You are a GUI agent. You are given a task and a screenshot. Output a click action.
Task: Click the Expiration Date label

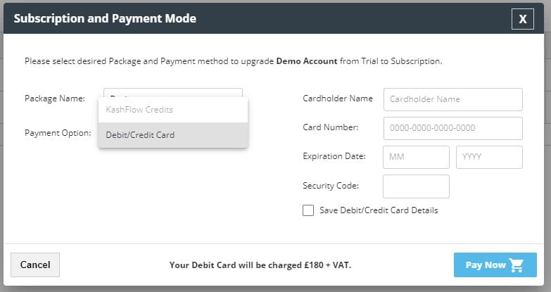point(334,155)
